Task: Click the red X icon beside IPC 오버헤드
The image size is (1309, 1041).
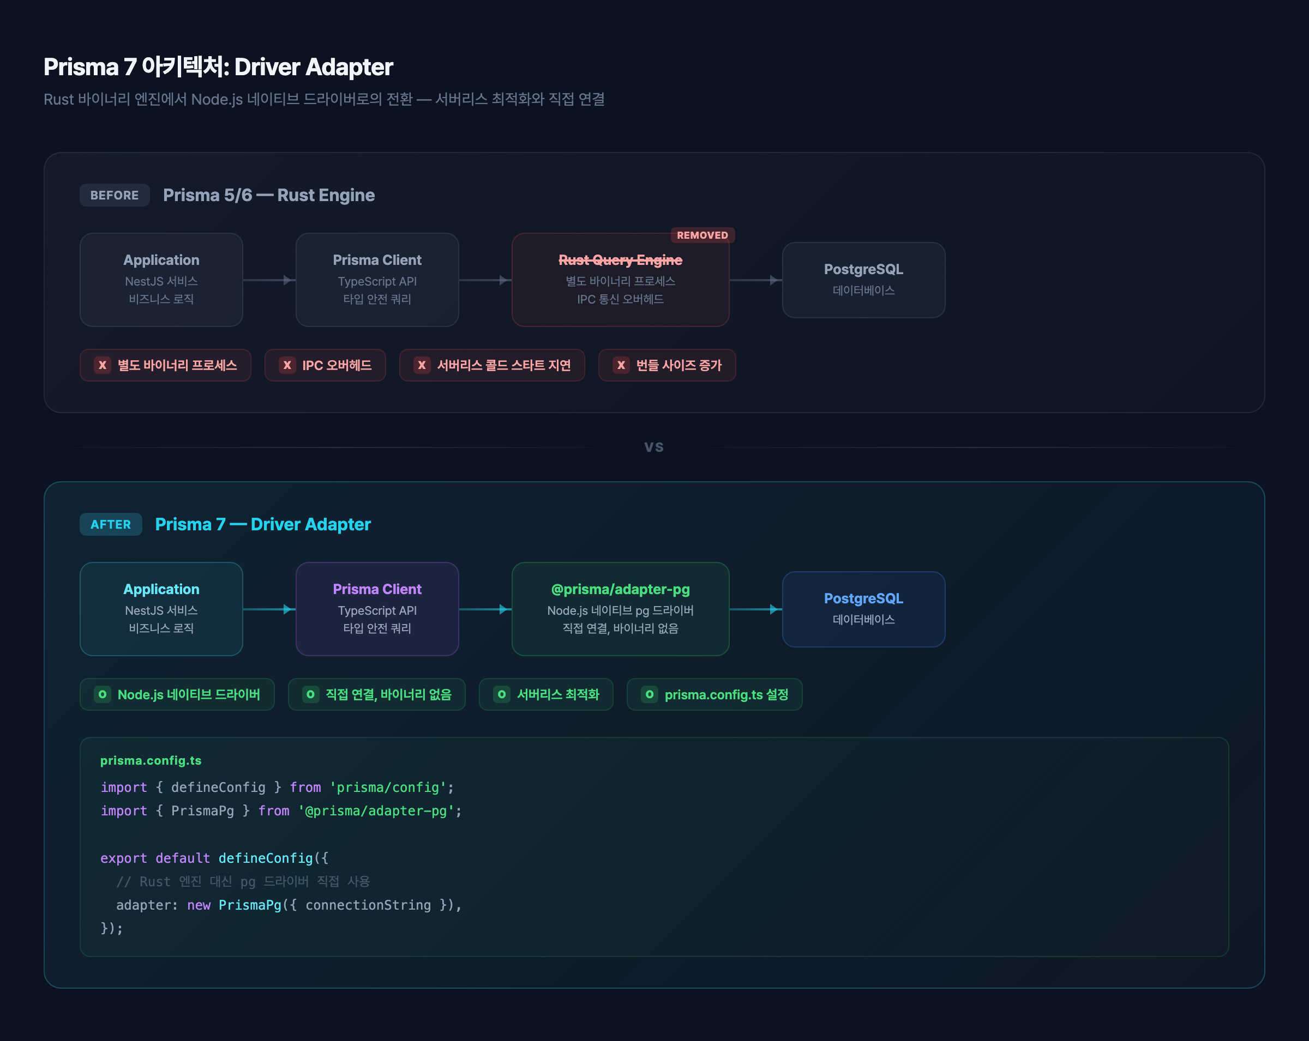Action: pos(287,365)
